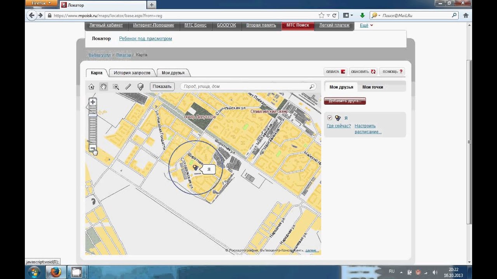Select the 'Карта' tab
Viewport: 497px width, 279px height.
pyautogui.click(x=97, y=73)
